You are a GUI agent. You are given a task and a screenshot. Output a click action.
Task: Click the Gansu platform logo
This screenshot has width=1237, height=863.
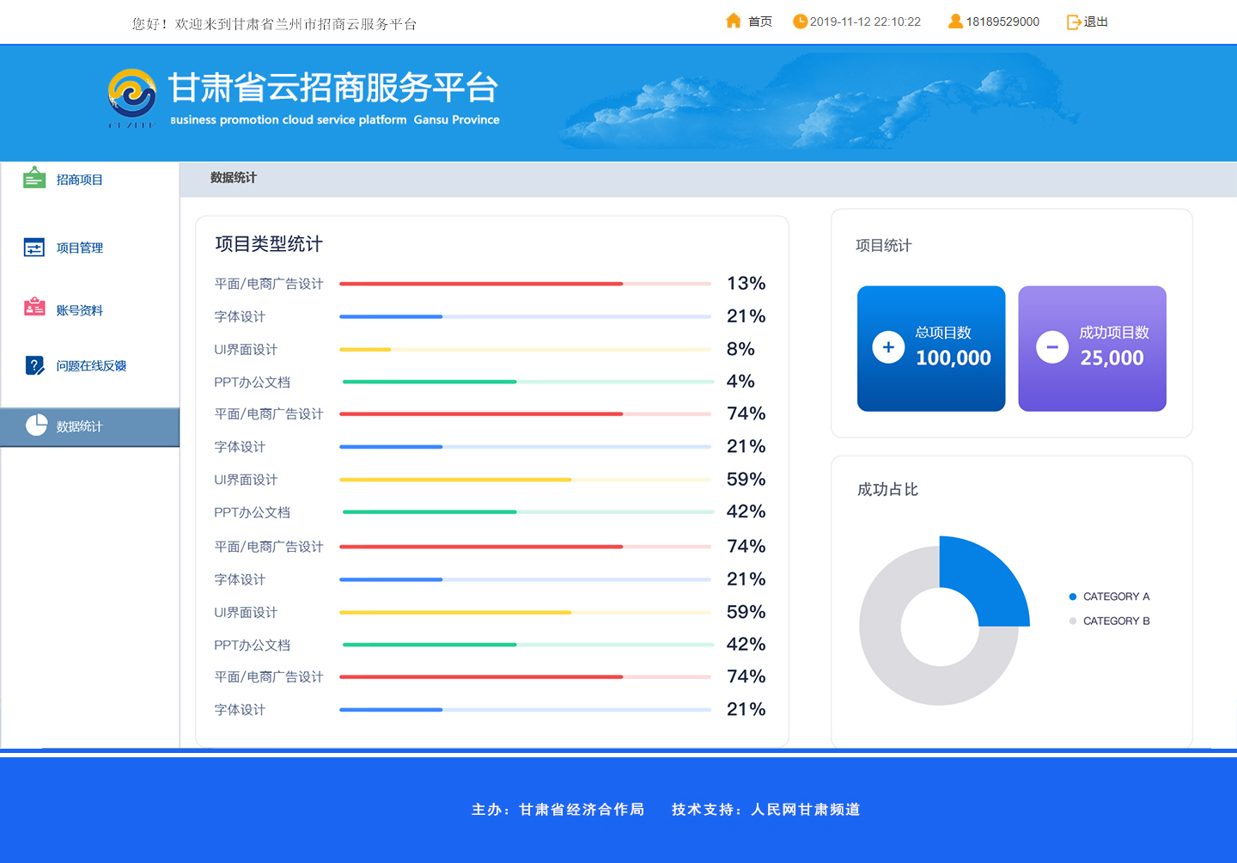click(131, 95)
